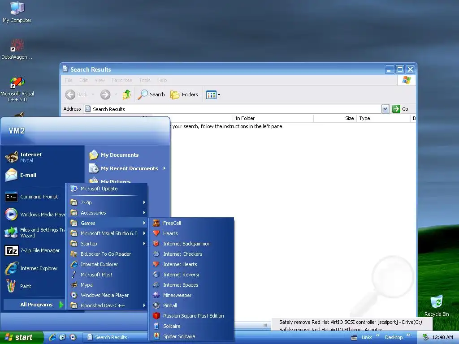Select Safely remove Red Hat VirtIO SCSI controller
This screenshot has width=459, height=344.
click(351, 322)
